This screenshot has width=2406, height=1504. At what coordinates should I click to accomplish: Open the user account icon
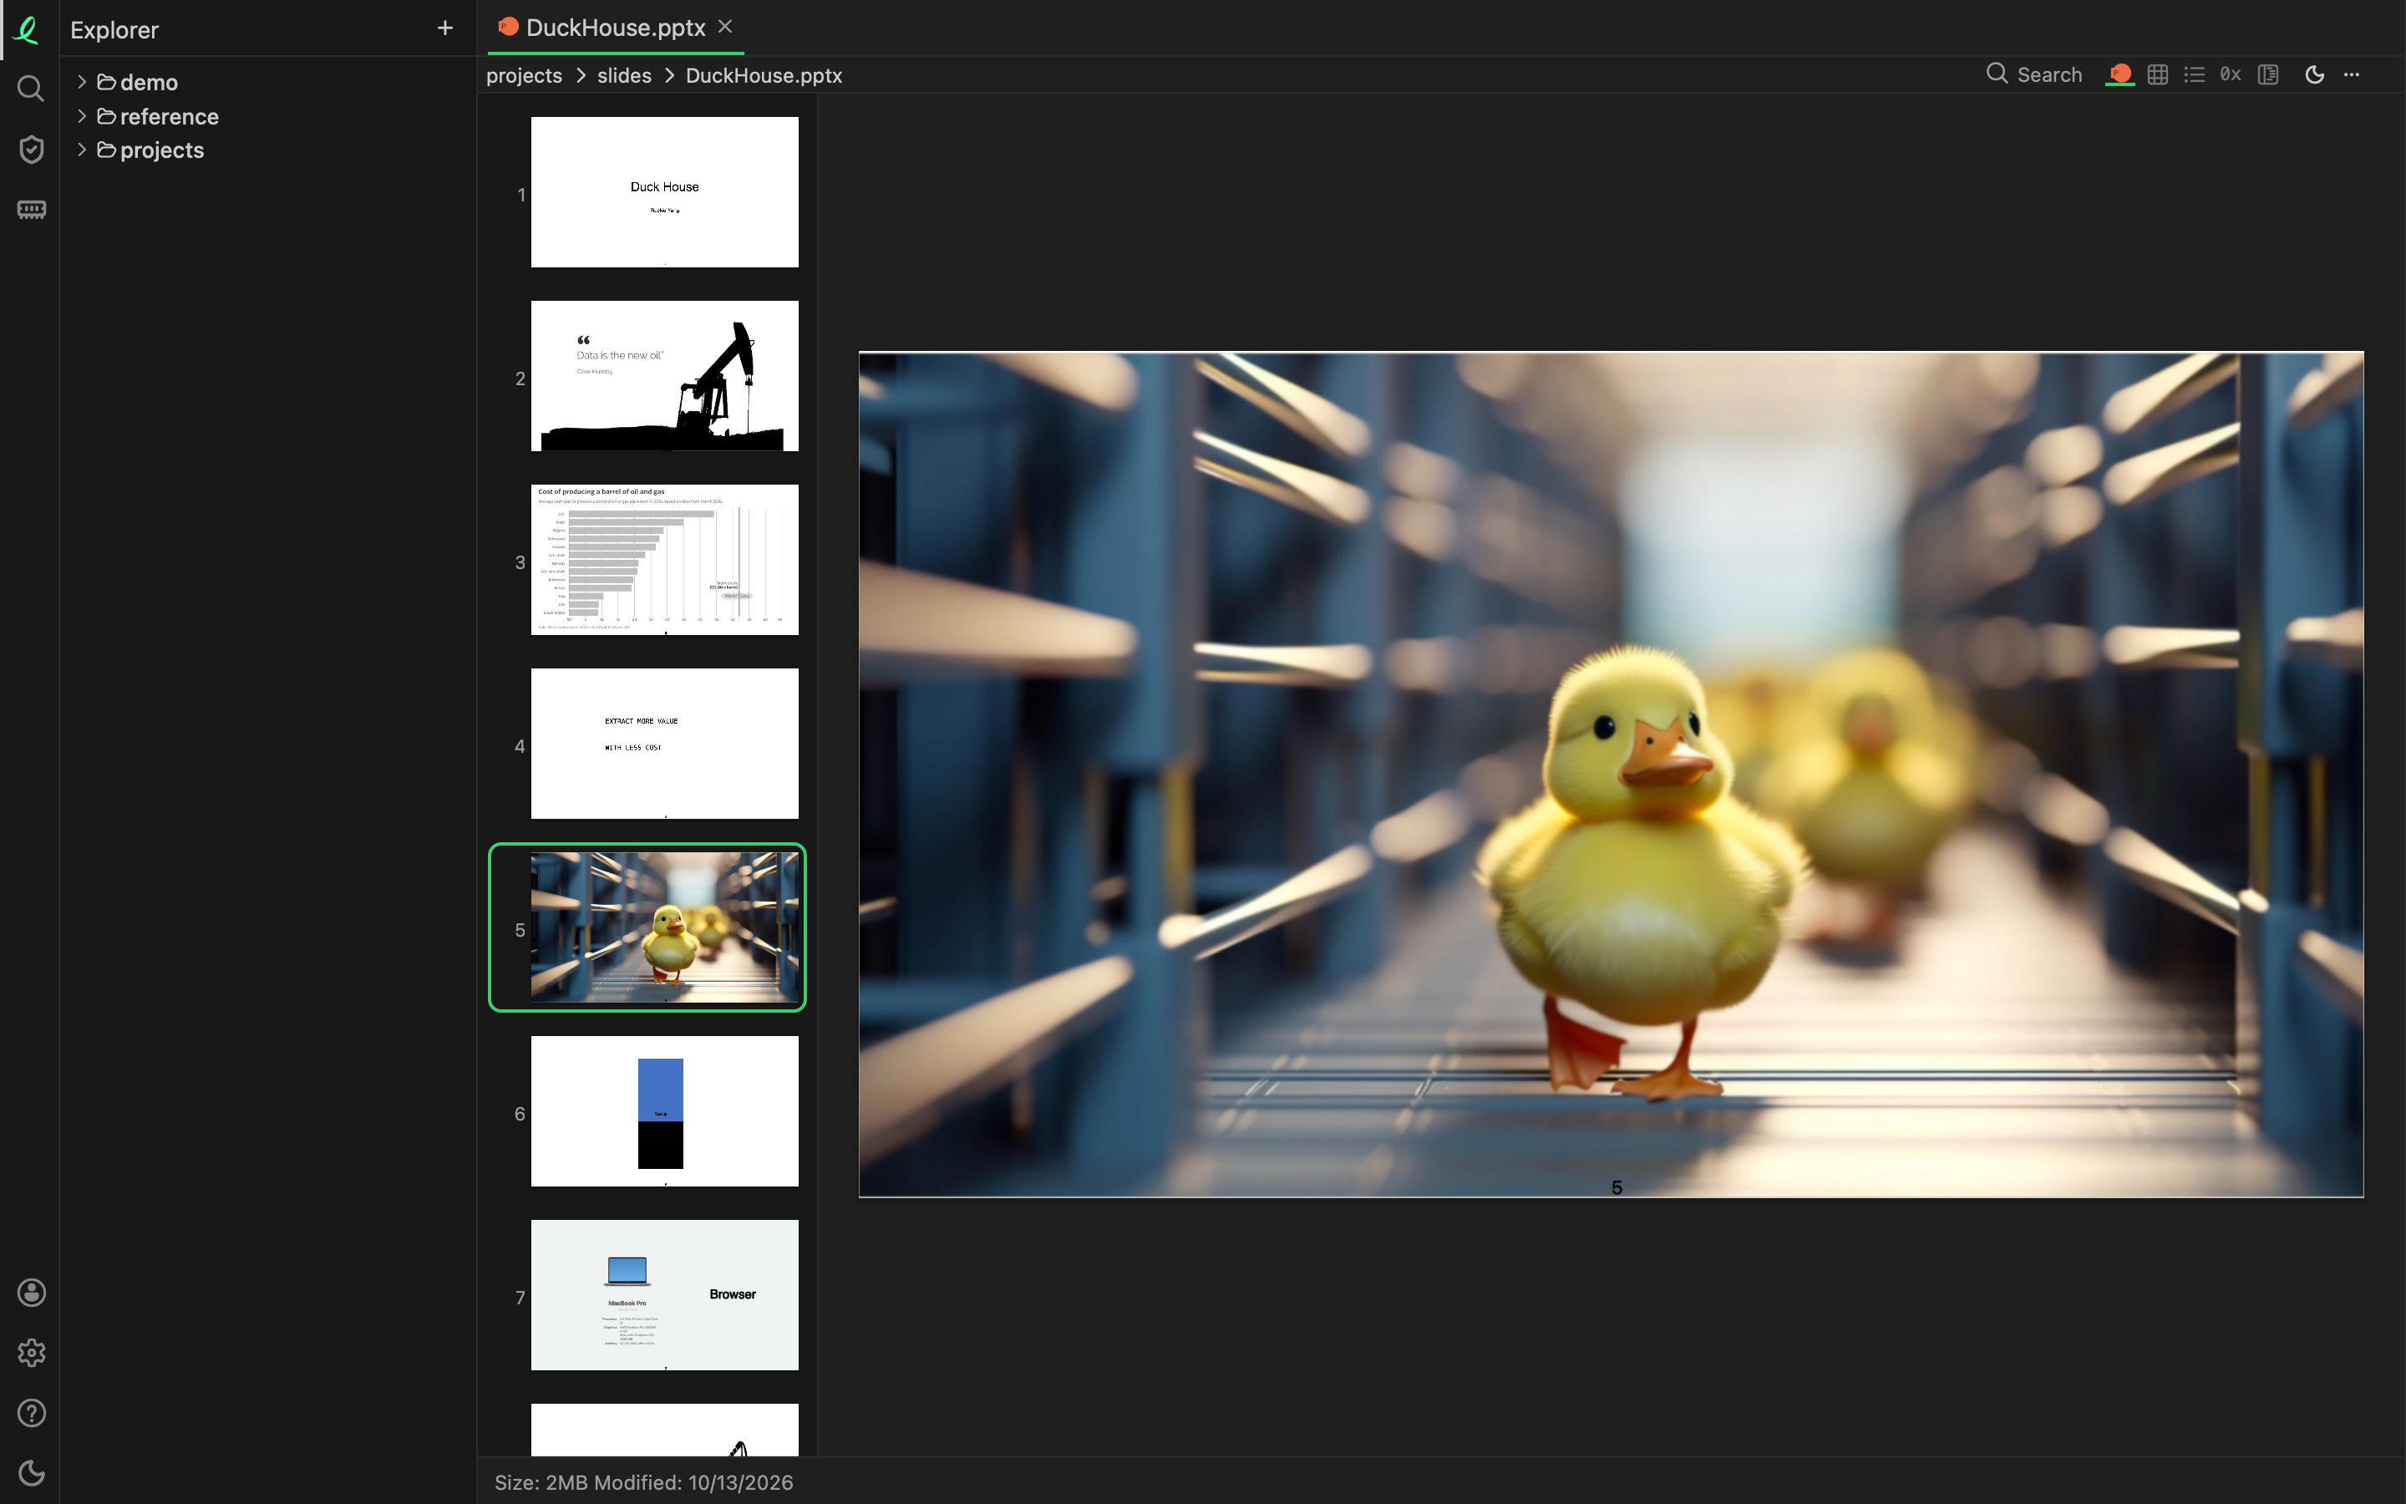tap(31, 1292)
